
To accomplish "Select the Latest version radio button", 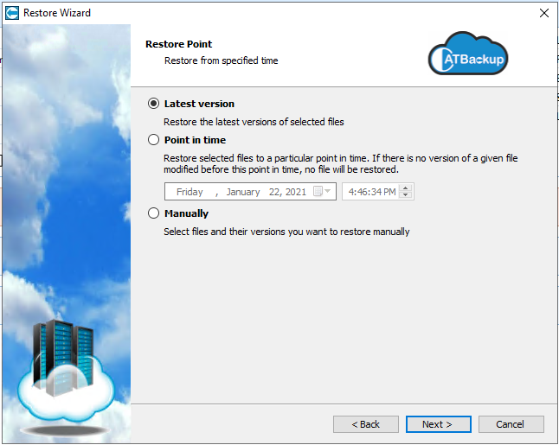I will pos(154,104).
